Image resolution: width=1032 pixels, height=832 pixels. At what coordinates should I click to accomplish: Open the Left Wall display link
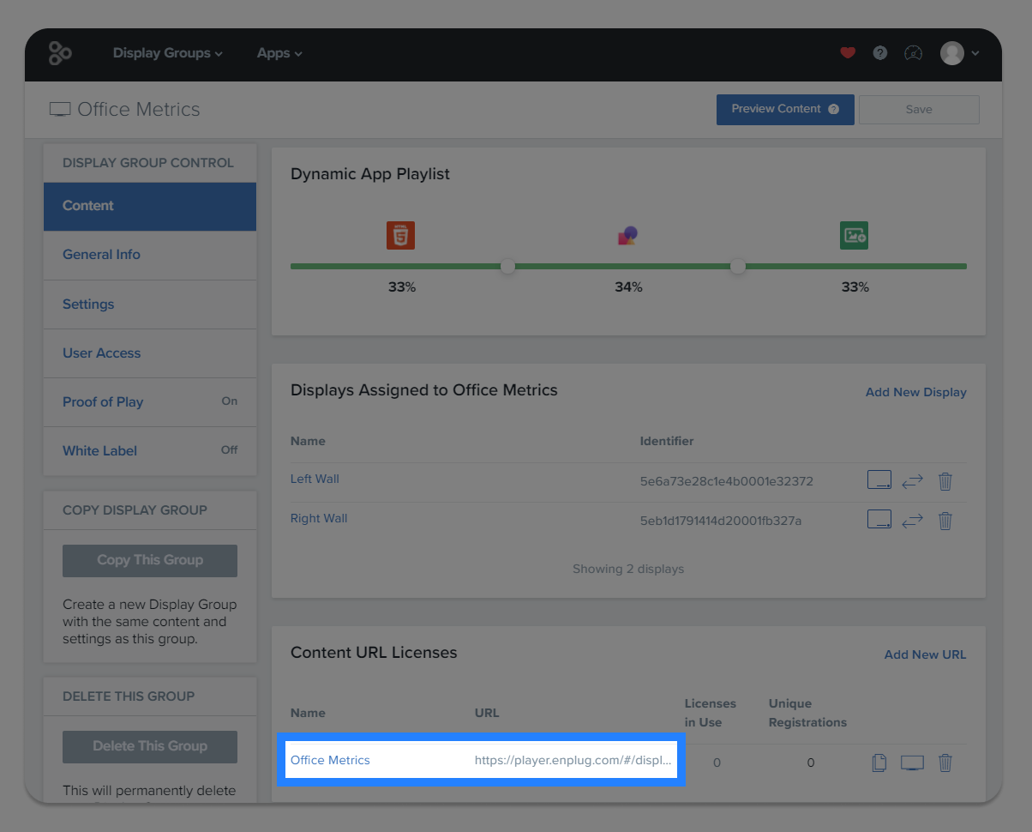tap(315, 479)
